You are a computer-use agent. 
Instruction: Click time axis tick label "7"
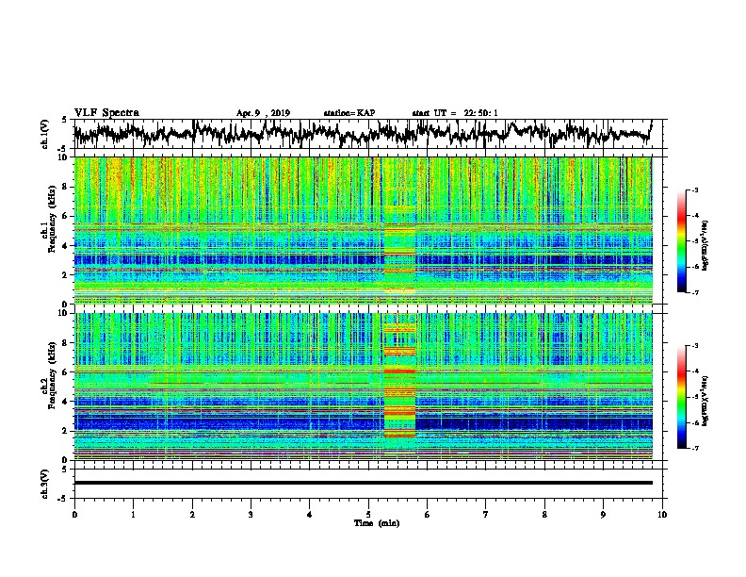pos(486,515)
